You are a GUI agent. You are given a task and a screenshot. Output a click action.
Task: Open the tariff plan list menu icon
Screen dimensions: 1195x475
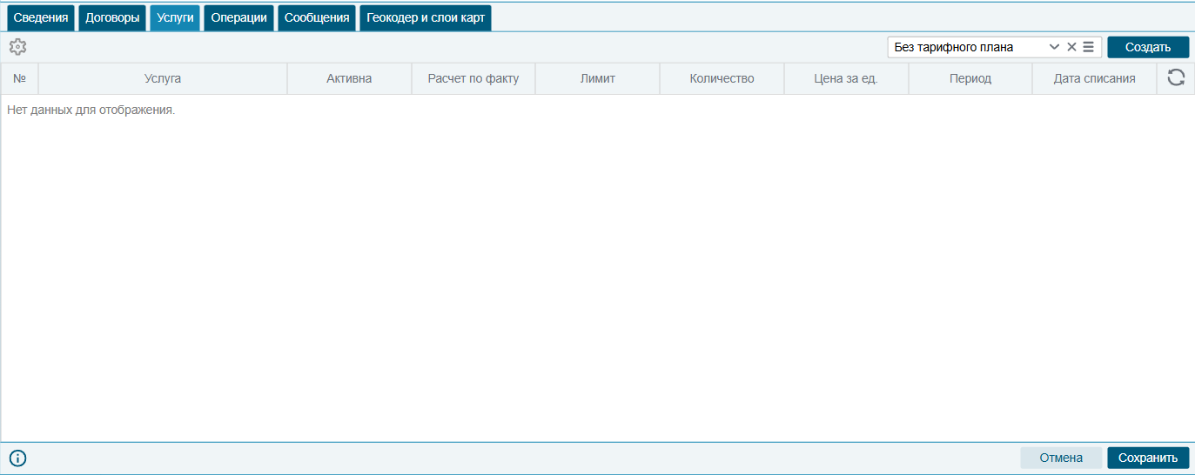1088,47
